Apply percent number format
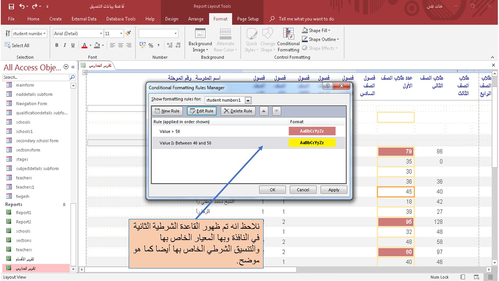499x281 pixels. [150, 46]
